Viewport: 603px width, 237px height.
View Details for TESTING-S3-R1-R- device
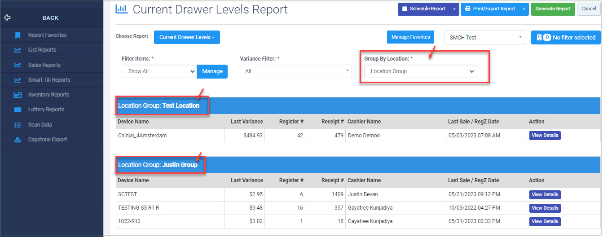545,208
